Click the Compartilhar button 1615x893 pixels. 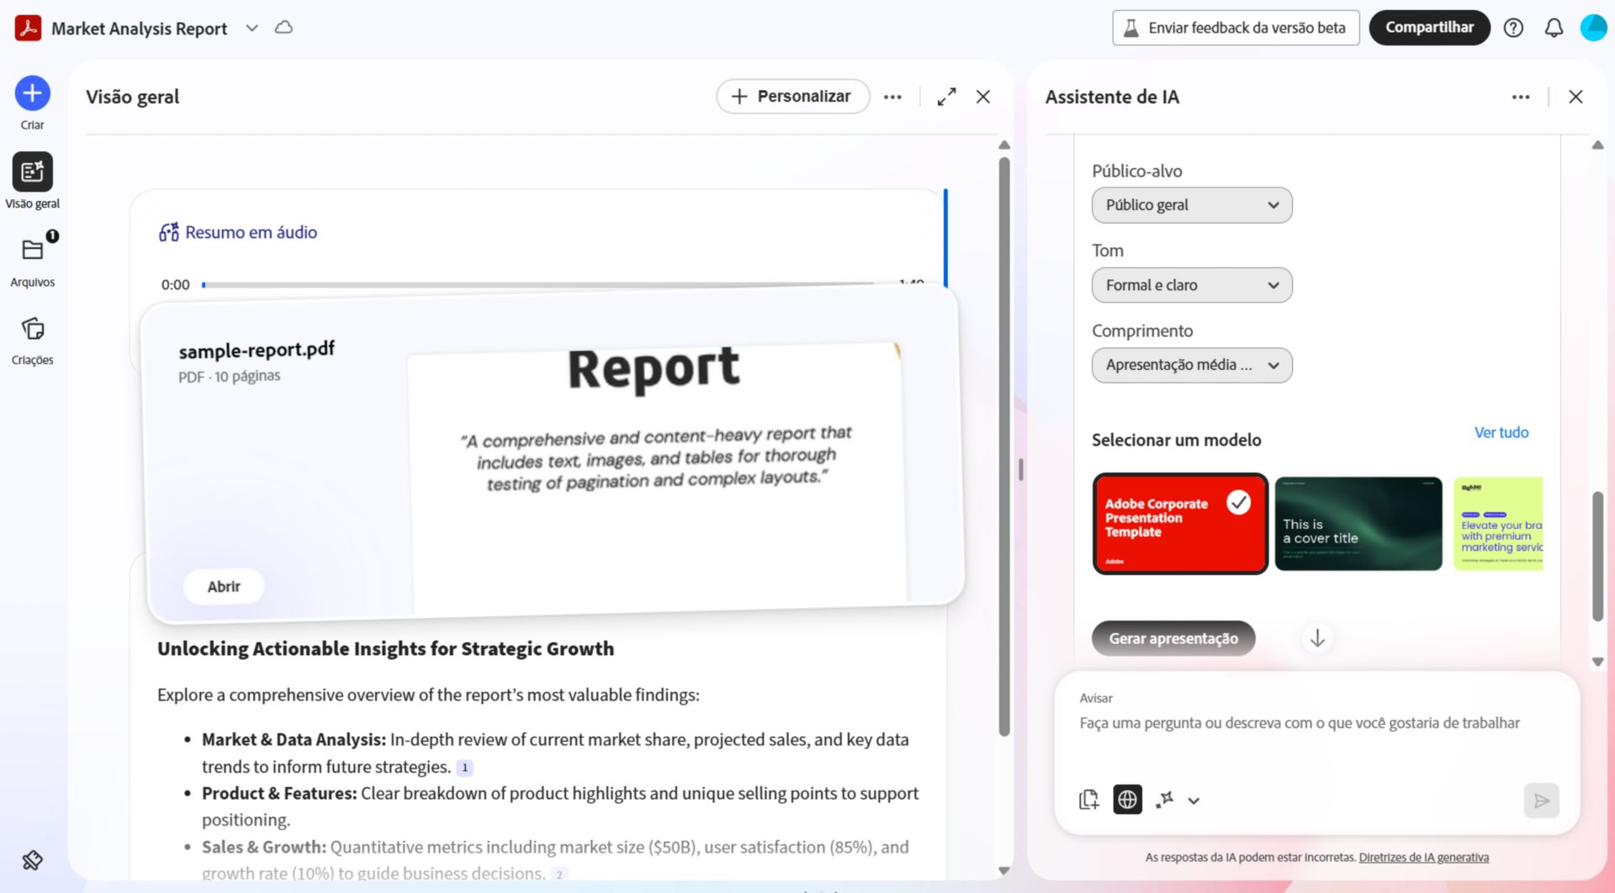[x=1429, y=28]
